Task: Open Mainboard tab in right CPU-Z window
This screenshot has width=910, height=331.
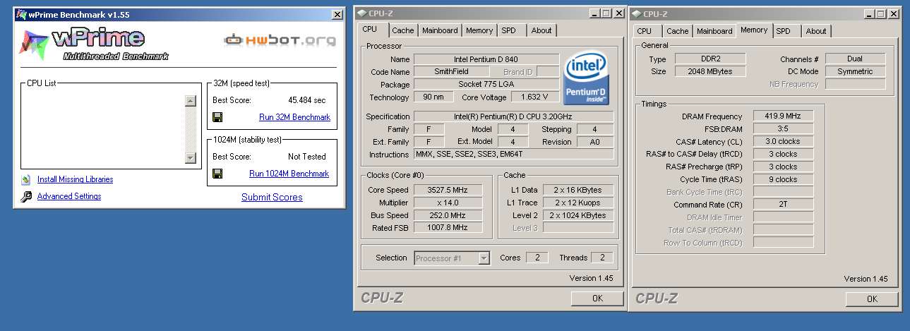Action: coord(714,31)
